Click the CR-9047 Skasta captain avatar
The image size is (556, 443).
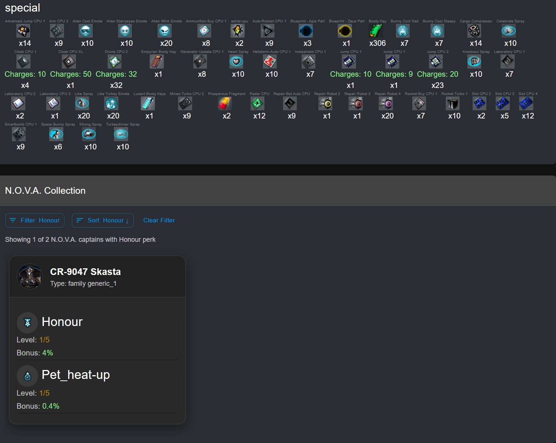point(30,276)
